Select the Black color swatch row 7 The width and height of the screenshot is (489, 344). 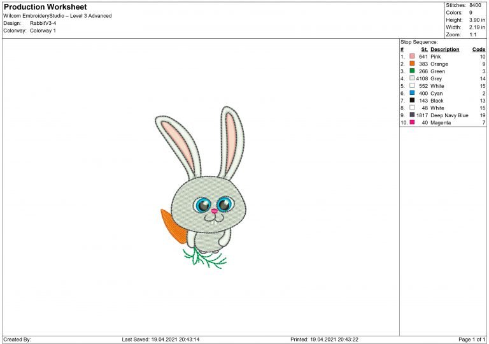pyautogui.click(x=412, y=100)
